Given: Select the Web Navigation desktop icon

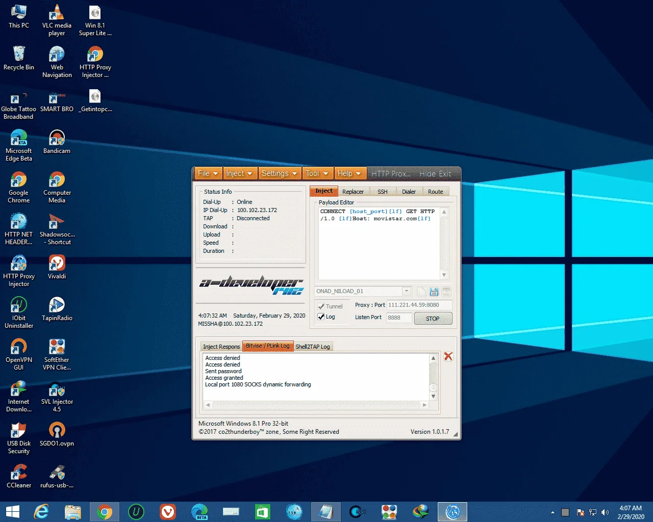Looking at the screenshot, I should (x=57, y=62).
